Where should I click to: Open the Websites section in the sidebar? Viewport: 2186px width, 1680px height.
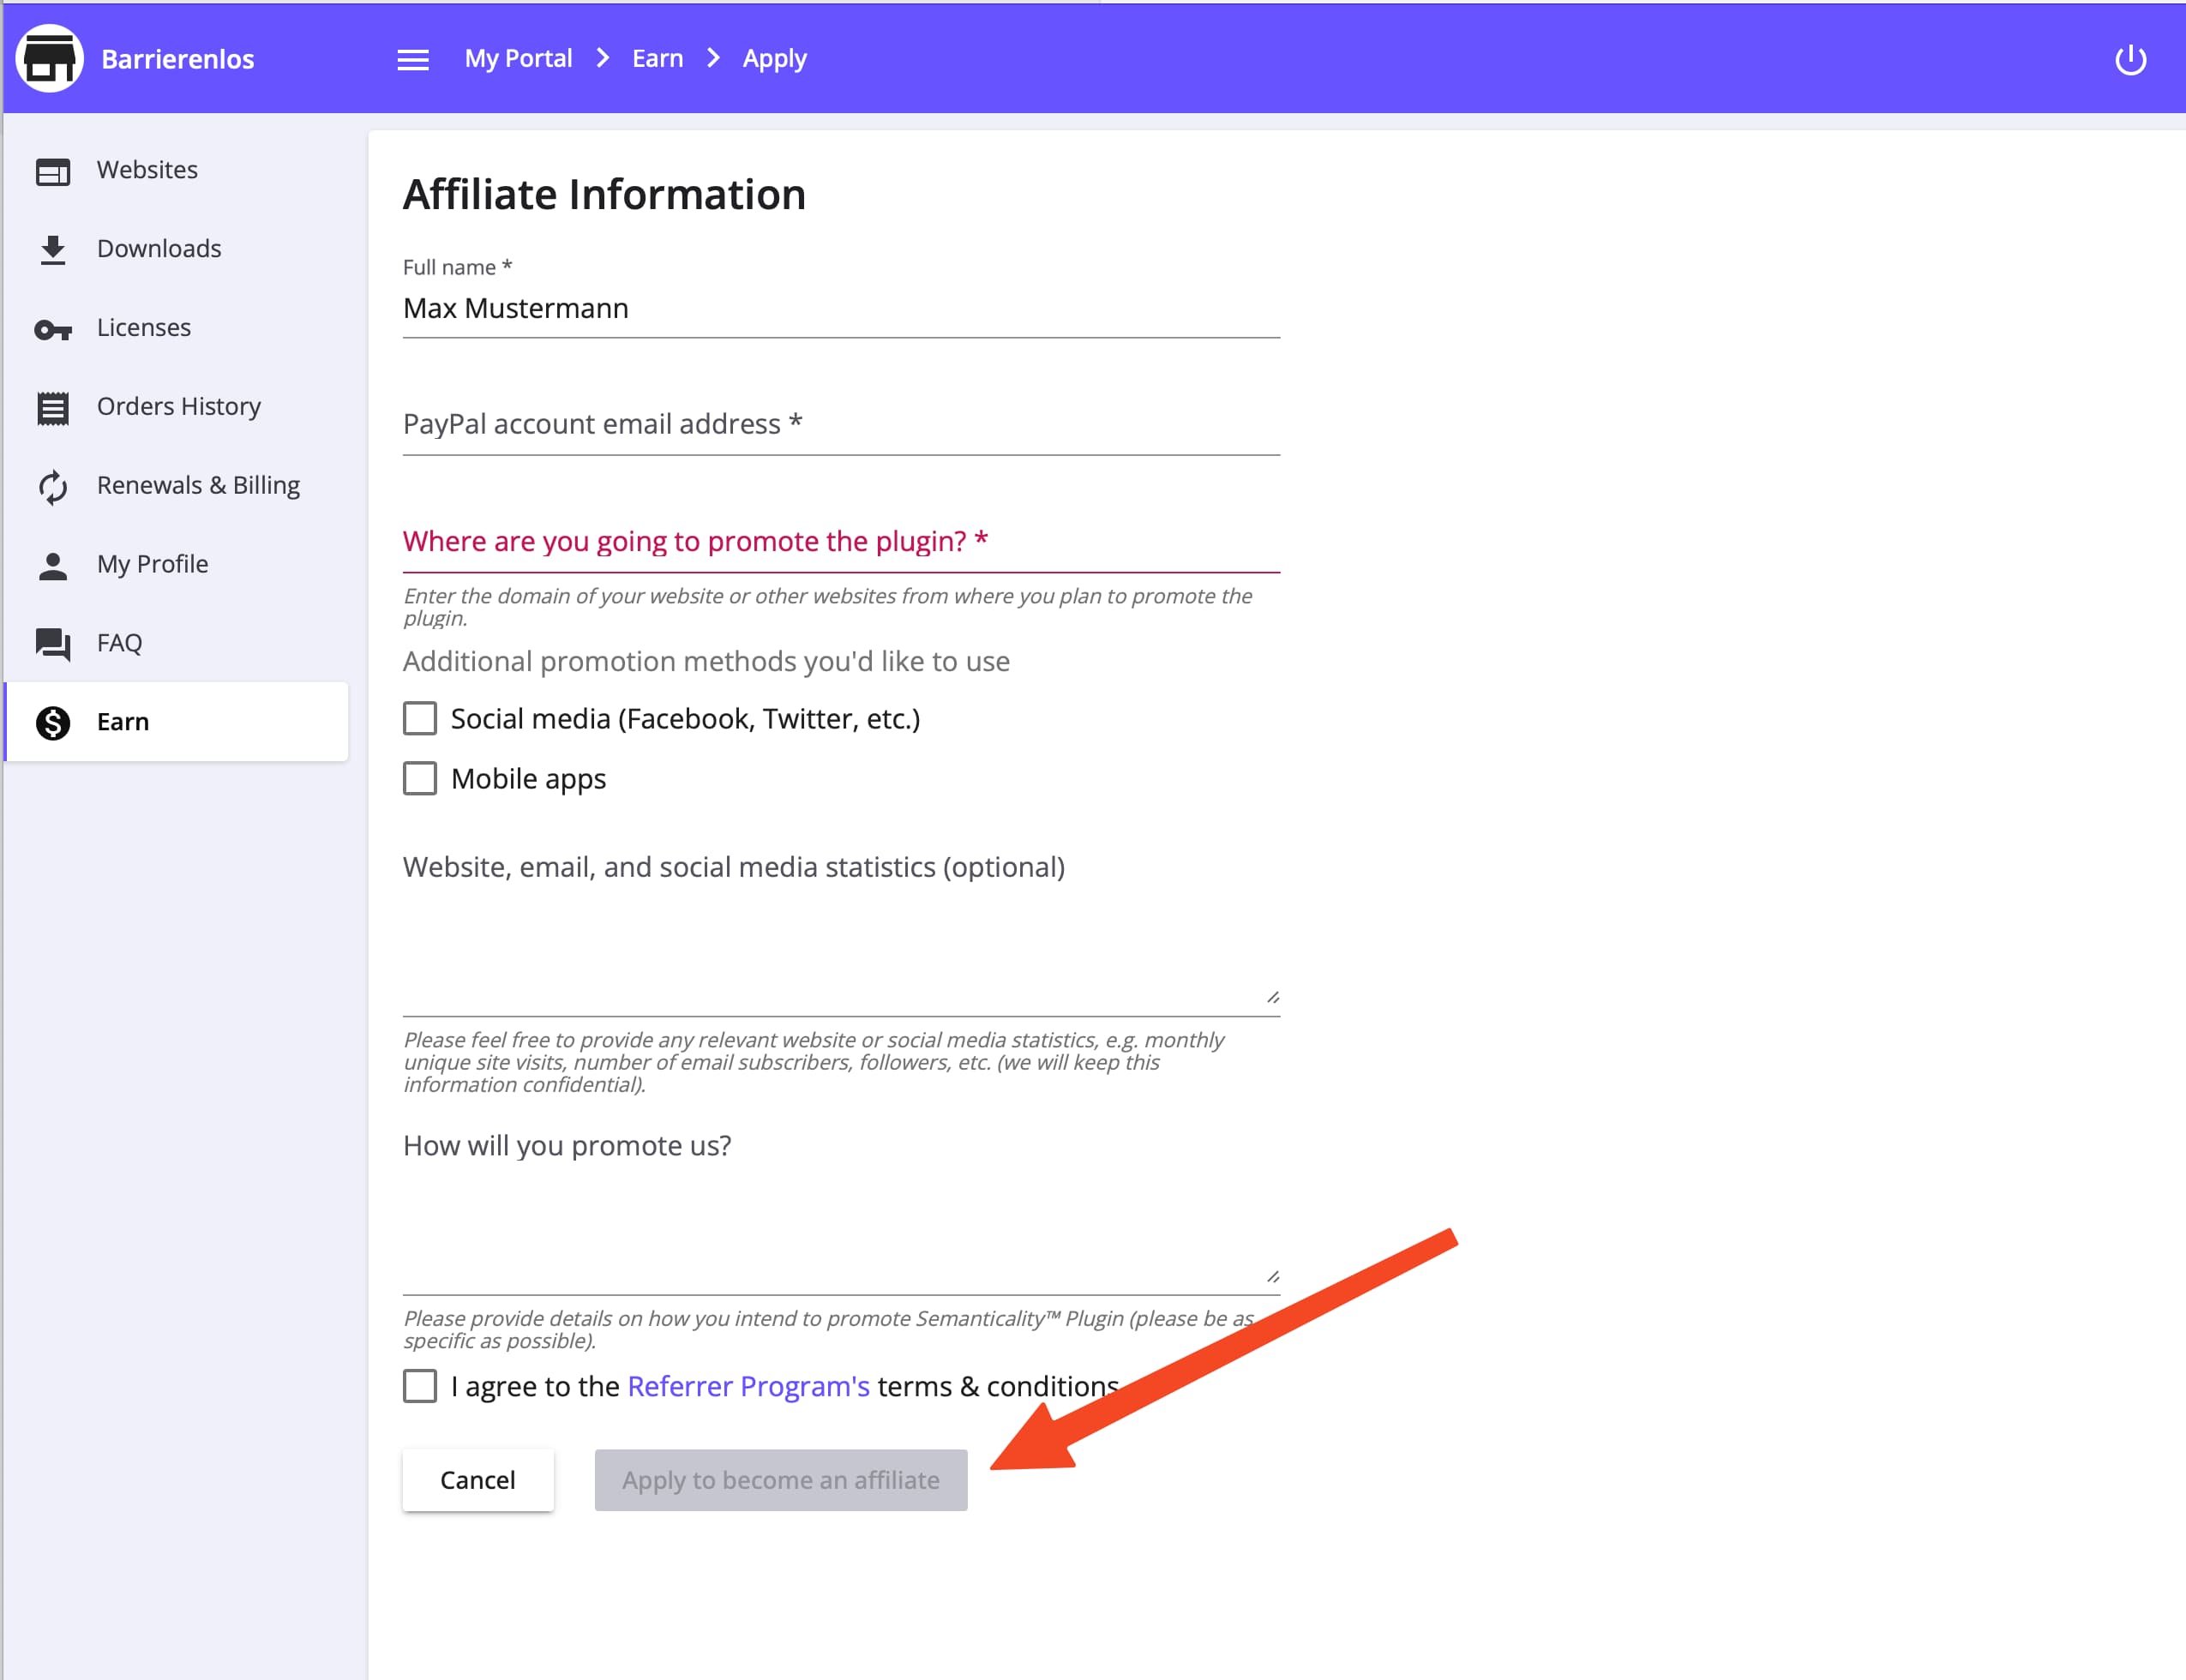pyautogui.click(x=147, y=169)
